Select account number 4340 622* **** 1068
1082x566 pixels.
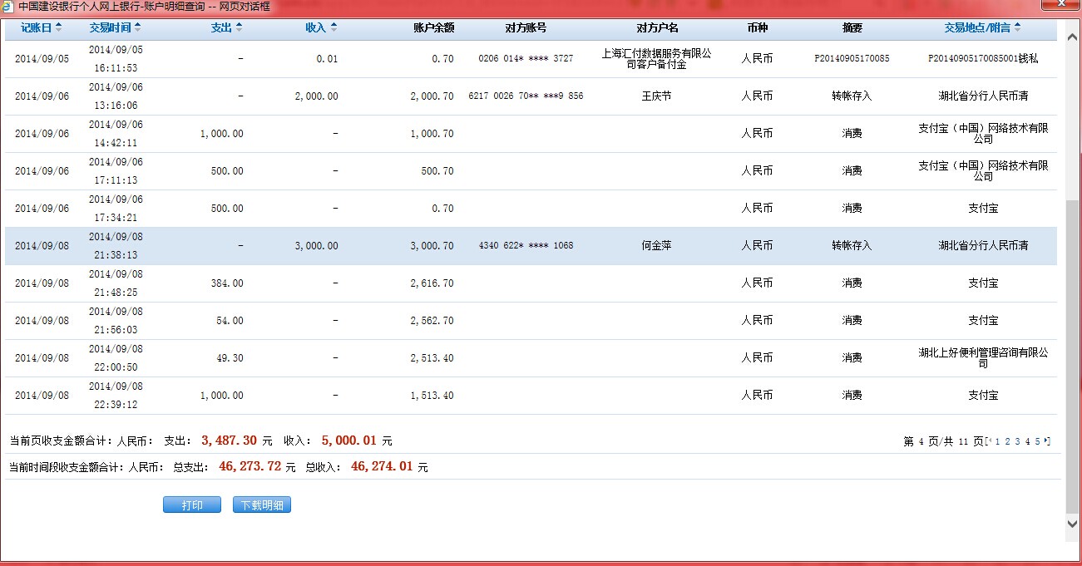pos(526,246)
